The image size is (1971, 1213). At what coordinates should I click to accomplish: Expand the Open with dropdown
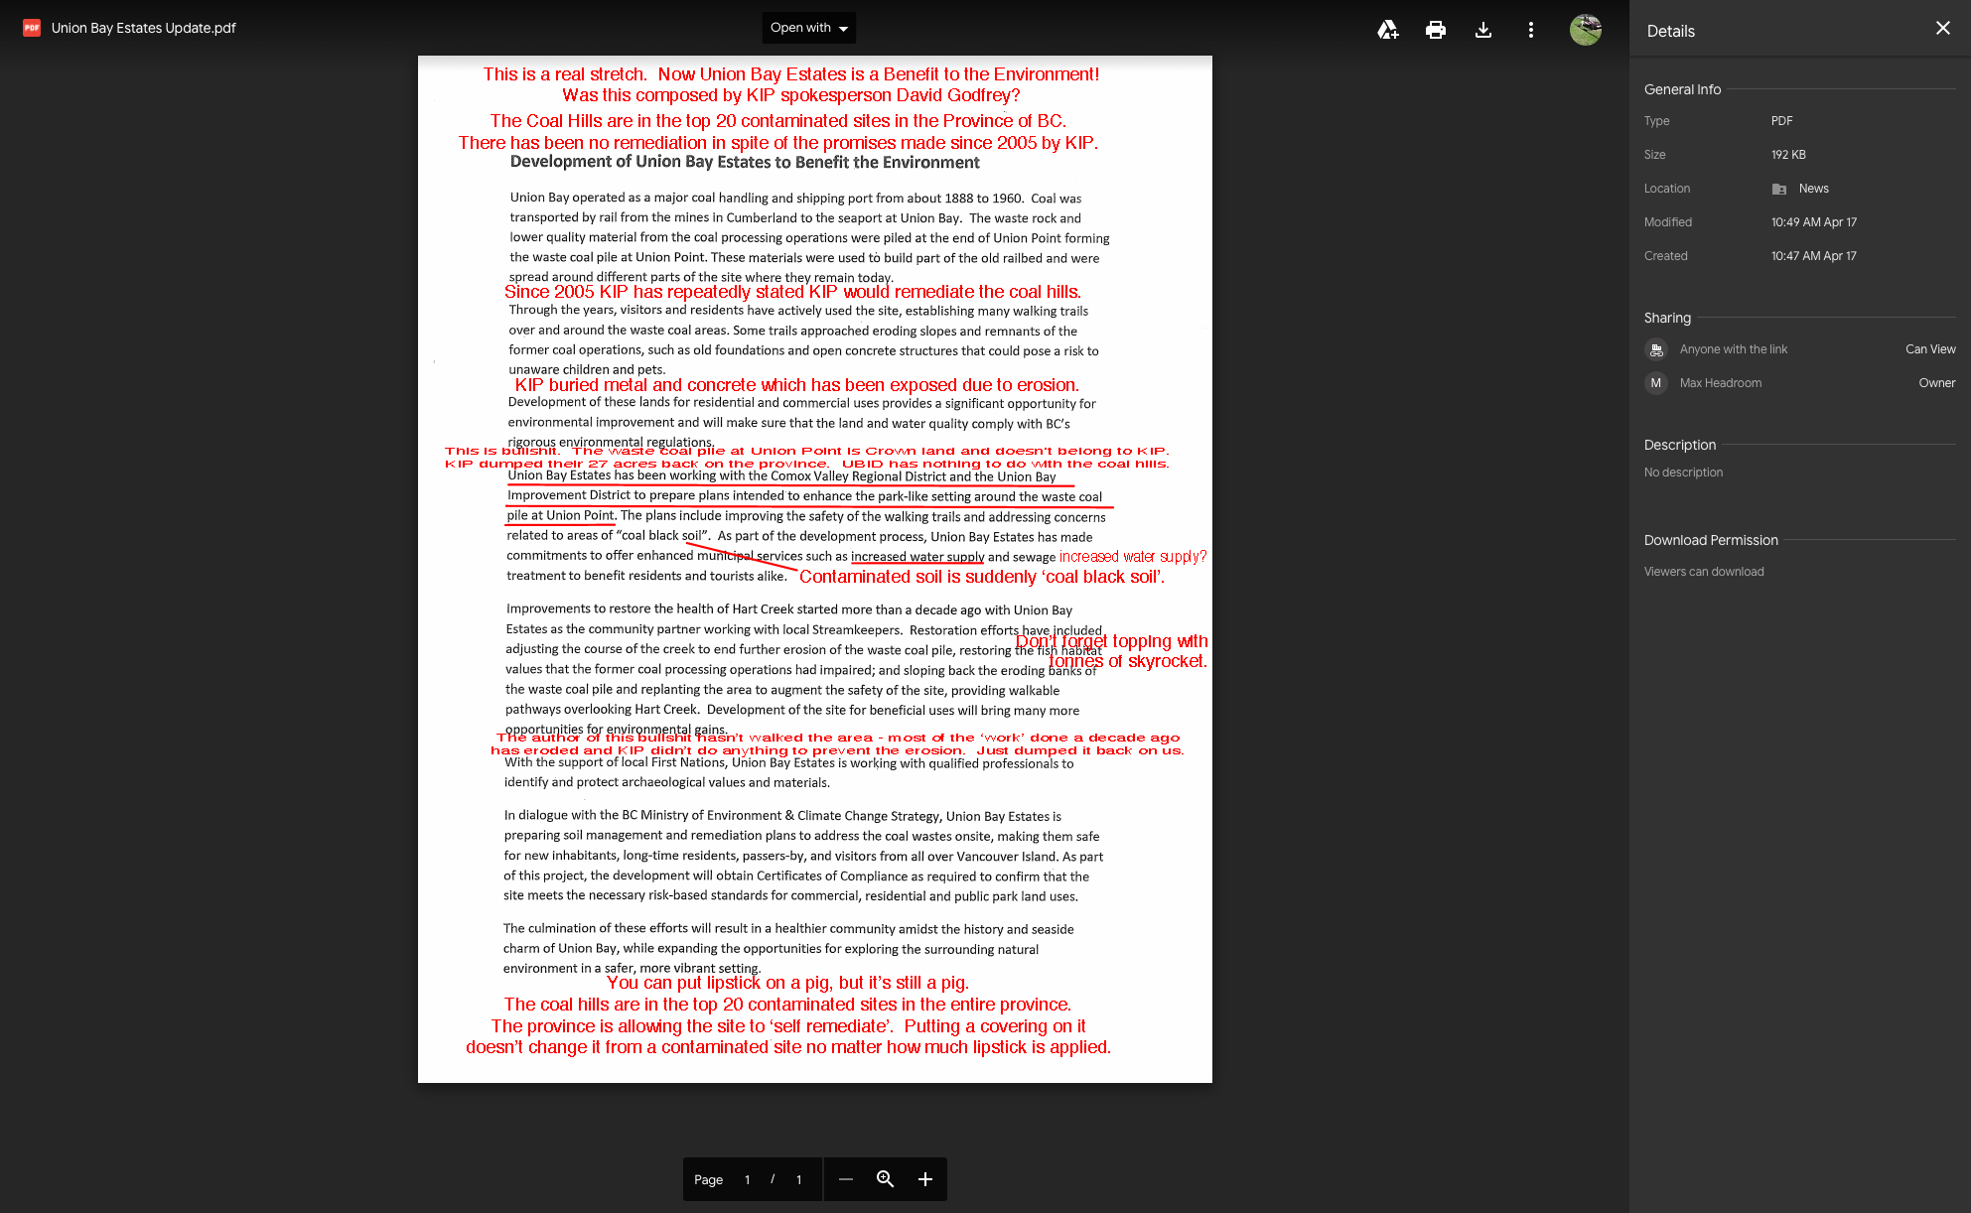click(808, 28)
